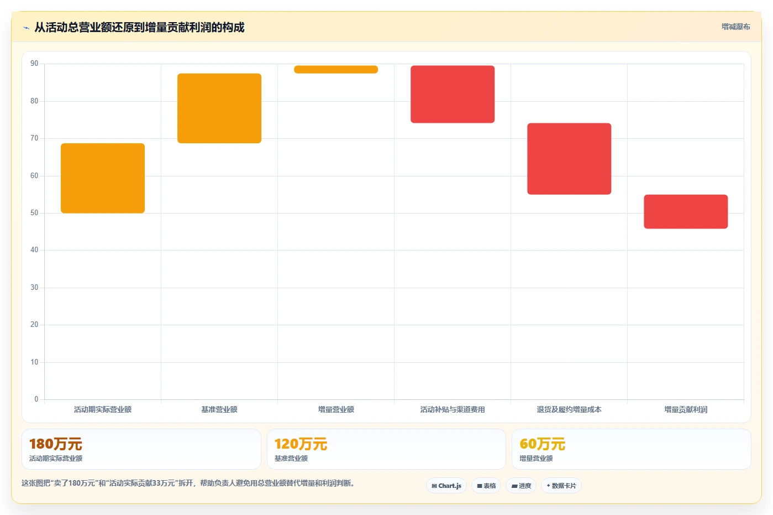The image size is (773, 515).
Task: Click the y-axis tick label 0
Action: (36, 399)
